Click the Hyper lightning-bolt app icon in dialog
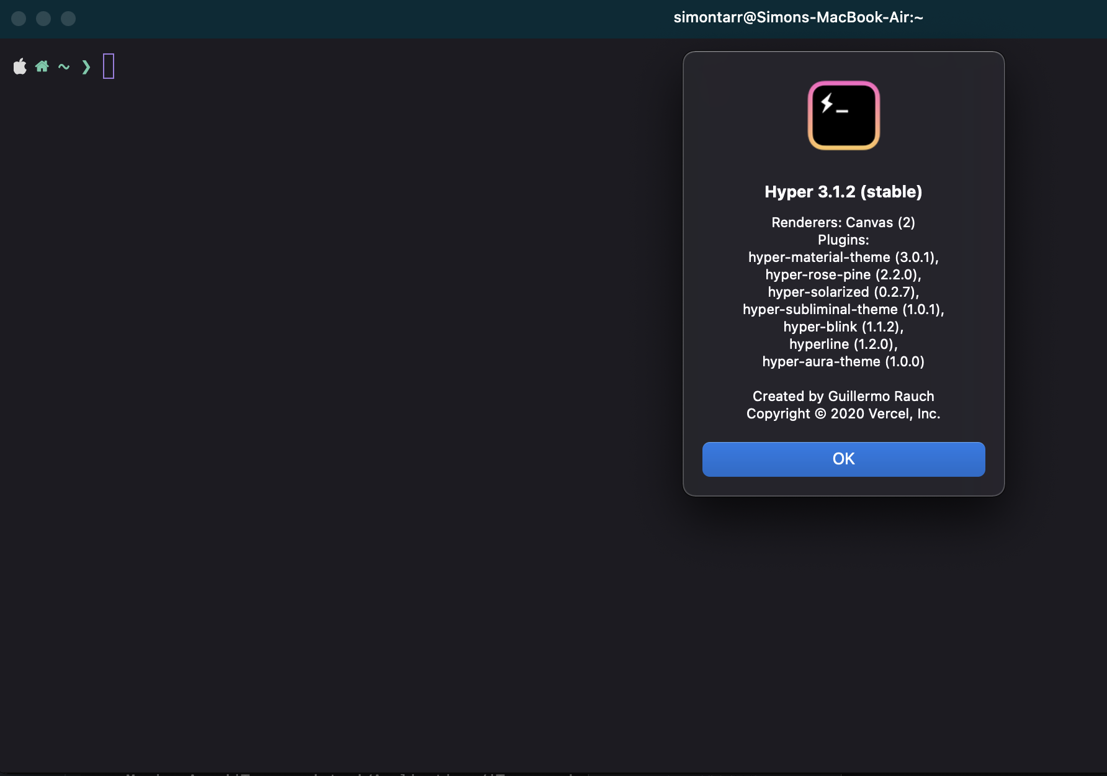Image resolution: width=1107 pixels, height=776 pixels. [843, 115]
